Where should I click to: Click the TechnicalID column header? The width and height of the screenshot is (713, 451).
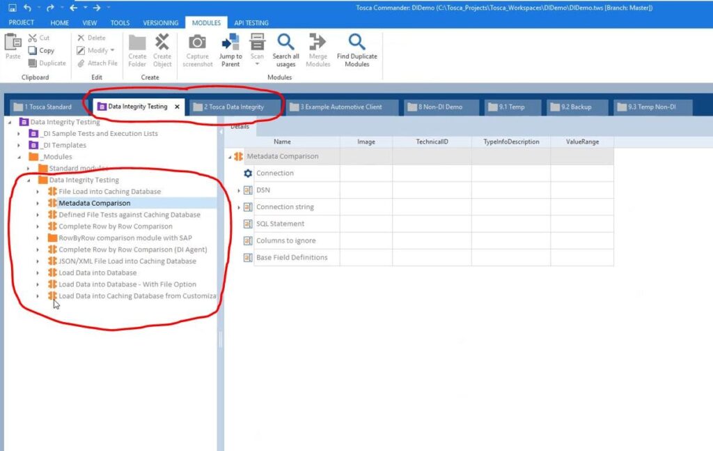(x=432, y=142)
